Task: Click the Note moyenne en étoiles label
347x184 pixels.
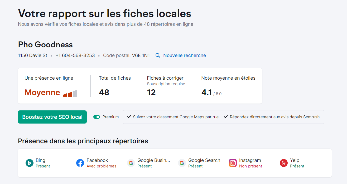Action: pos(228,78)
